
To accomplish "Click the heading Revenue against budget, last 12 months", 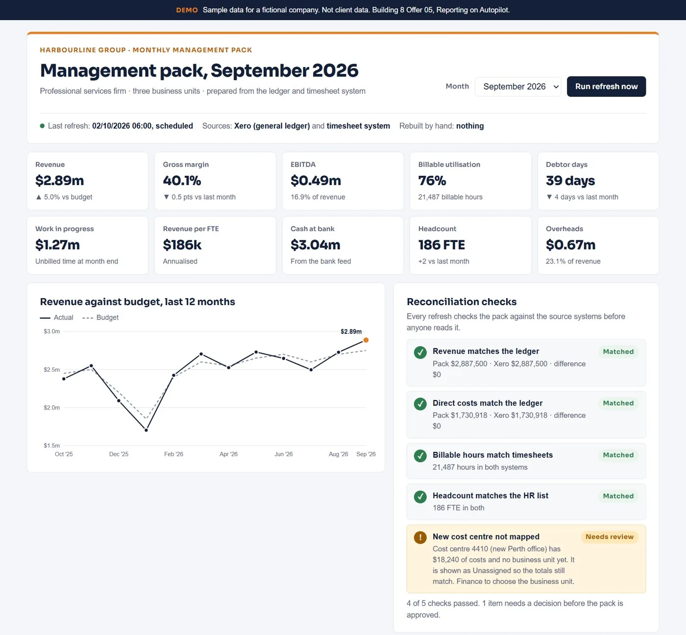I will click(x=138, y=302).
